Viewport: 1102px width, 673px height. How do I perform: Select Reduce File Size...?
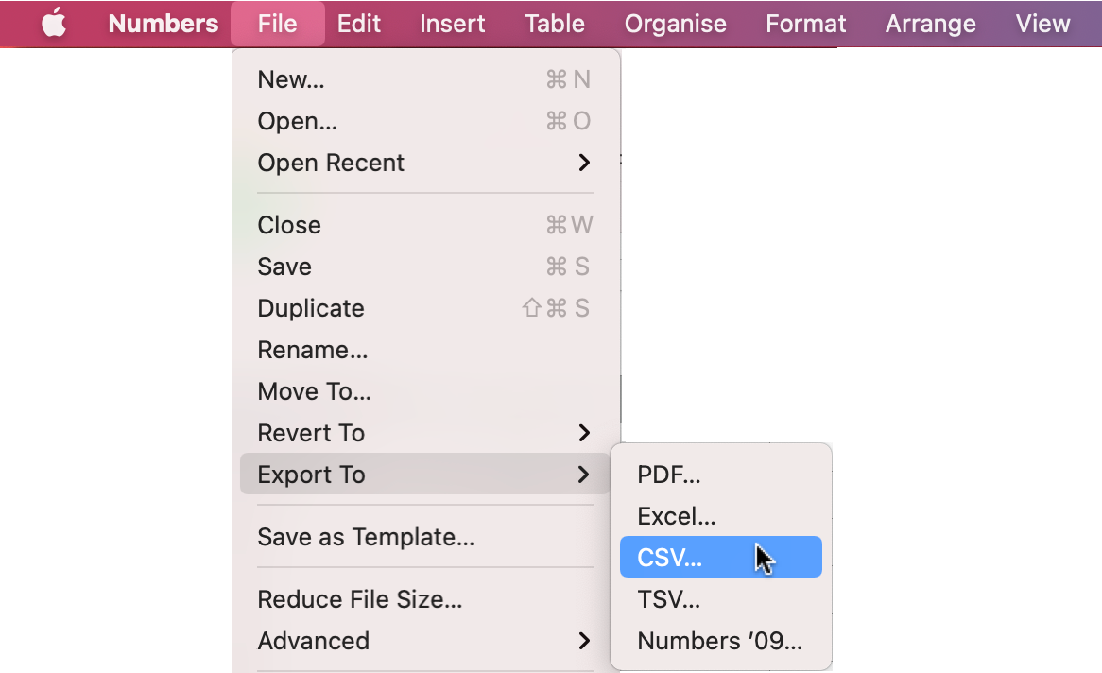coord(359,599)
